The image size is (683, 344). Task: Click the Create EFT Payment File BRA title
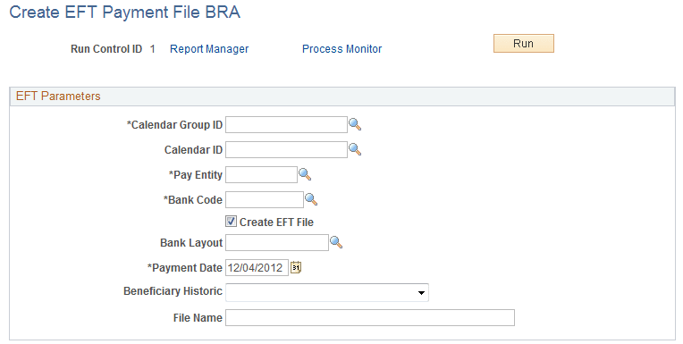124,13
